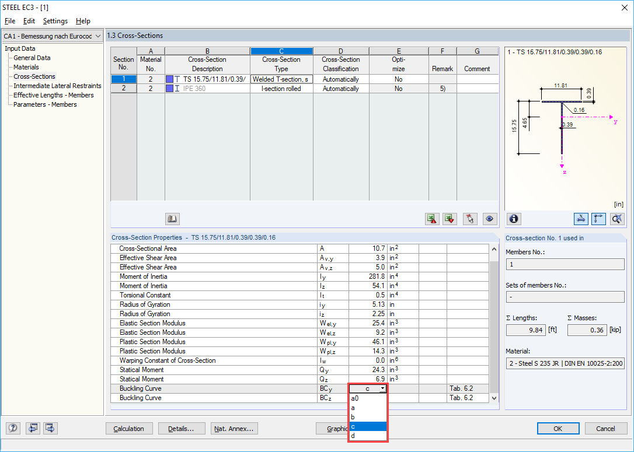Viewport: 634px width, 452px height.
Task: Click the BCz Buckling Curve row
Action: (x=299, y=398)
